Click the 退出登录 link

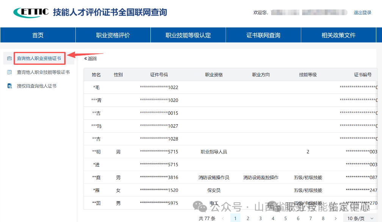click(x=362, y=13)
